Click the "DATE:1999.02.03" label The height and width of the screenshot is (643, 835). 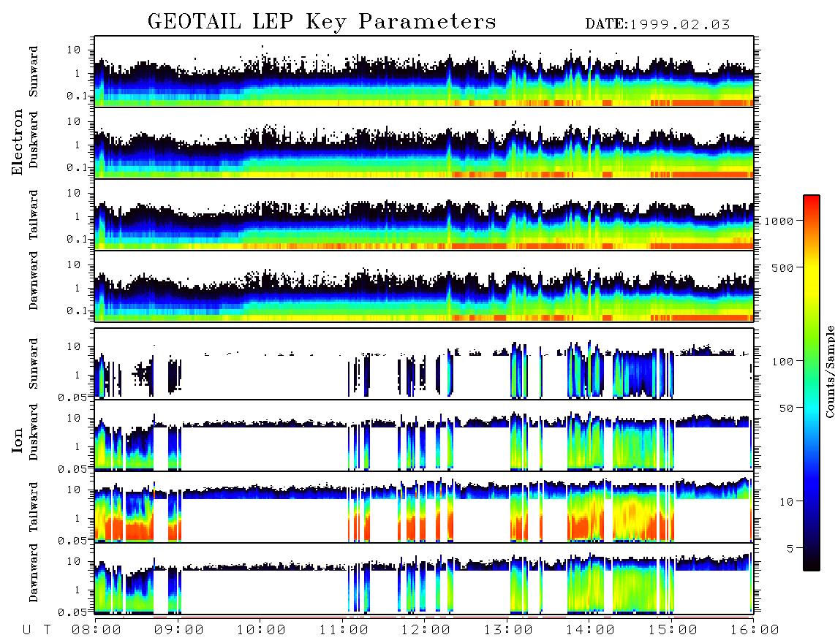pos(657,25)
